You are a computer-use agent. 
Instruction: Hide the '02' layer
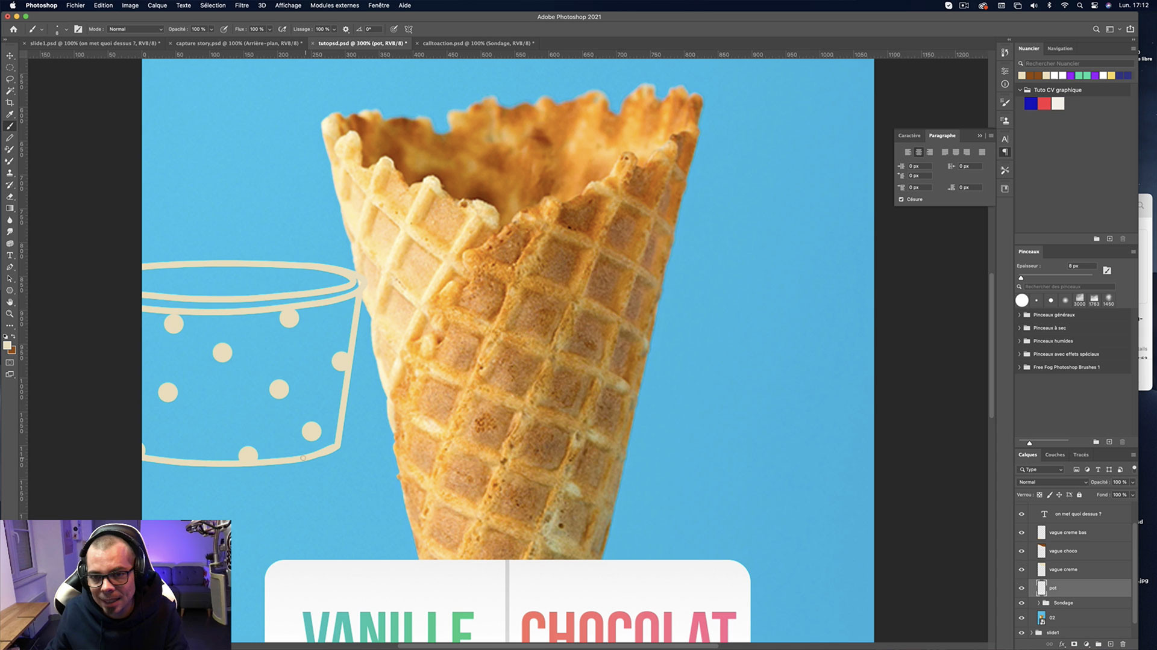click(x=1021, y=617)
